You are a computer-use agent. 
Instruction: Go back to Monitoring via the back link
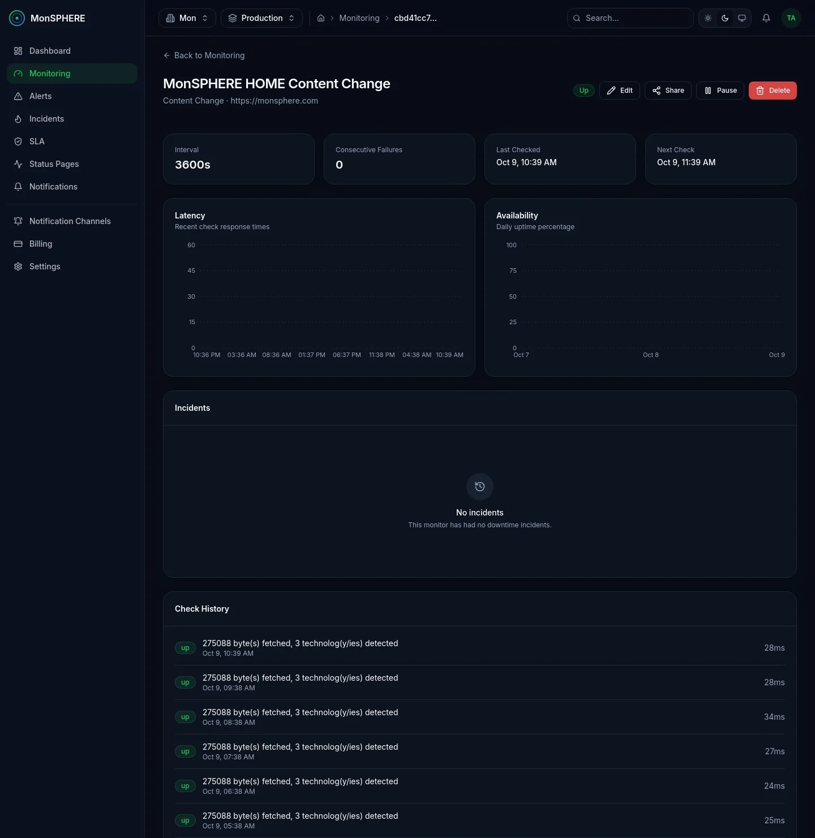point(204,55)
